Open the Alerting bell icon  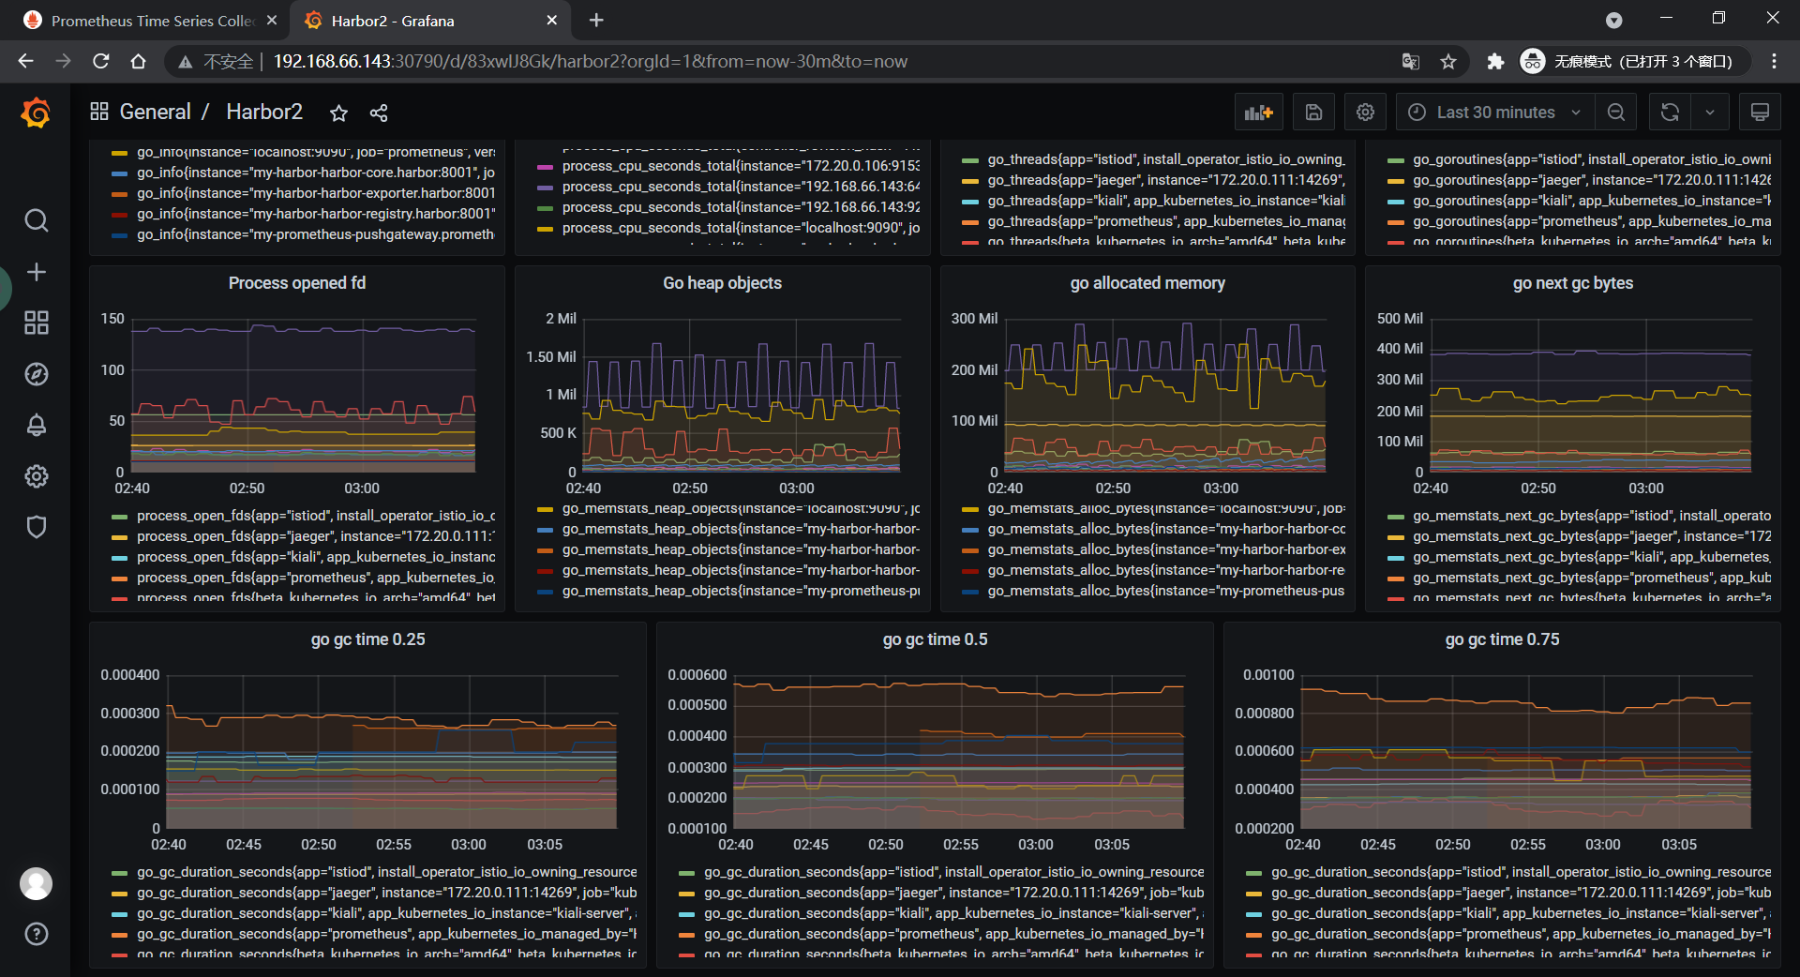[x=36, y=425]
